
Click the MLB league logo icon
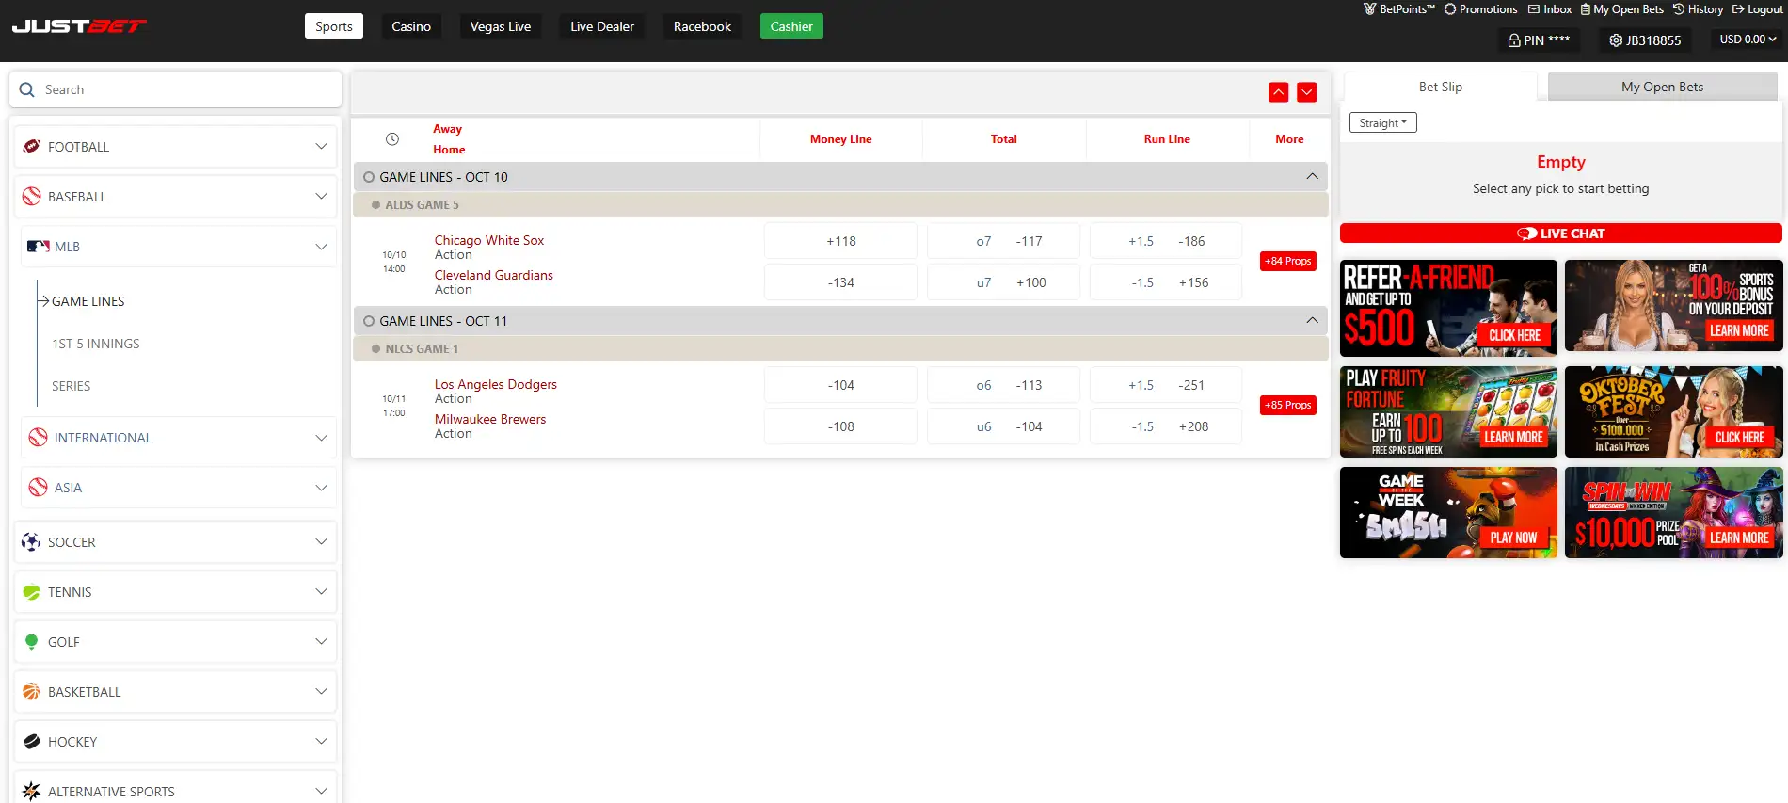coord(39,246)
